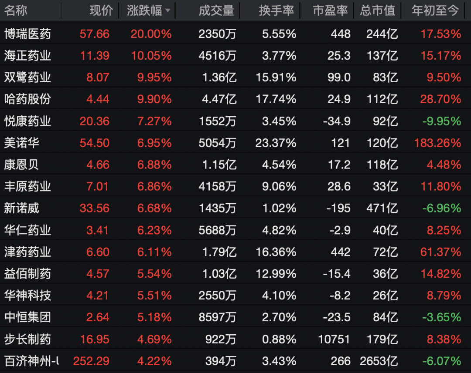
Task: Click the 10751 PE ratio of 步长制药
Action: pyautogui.click(x=334, y=339)
